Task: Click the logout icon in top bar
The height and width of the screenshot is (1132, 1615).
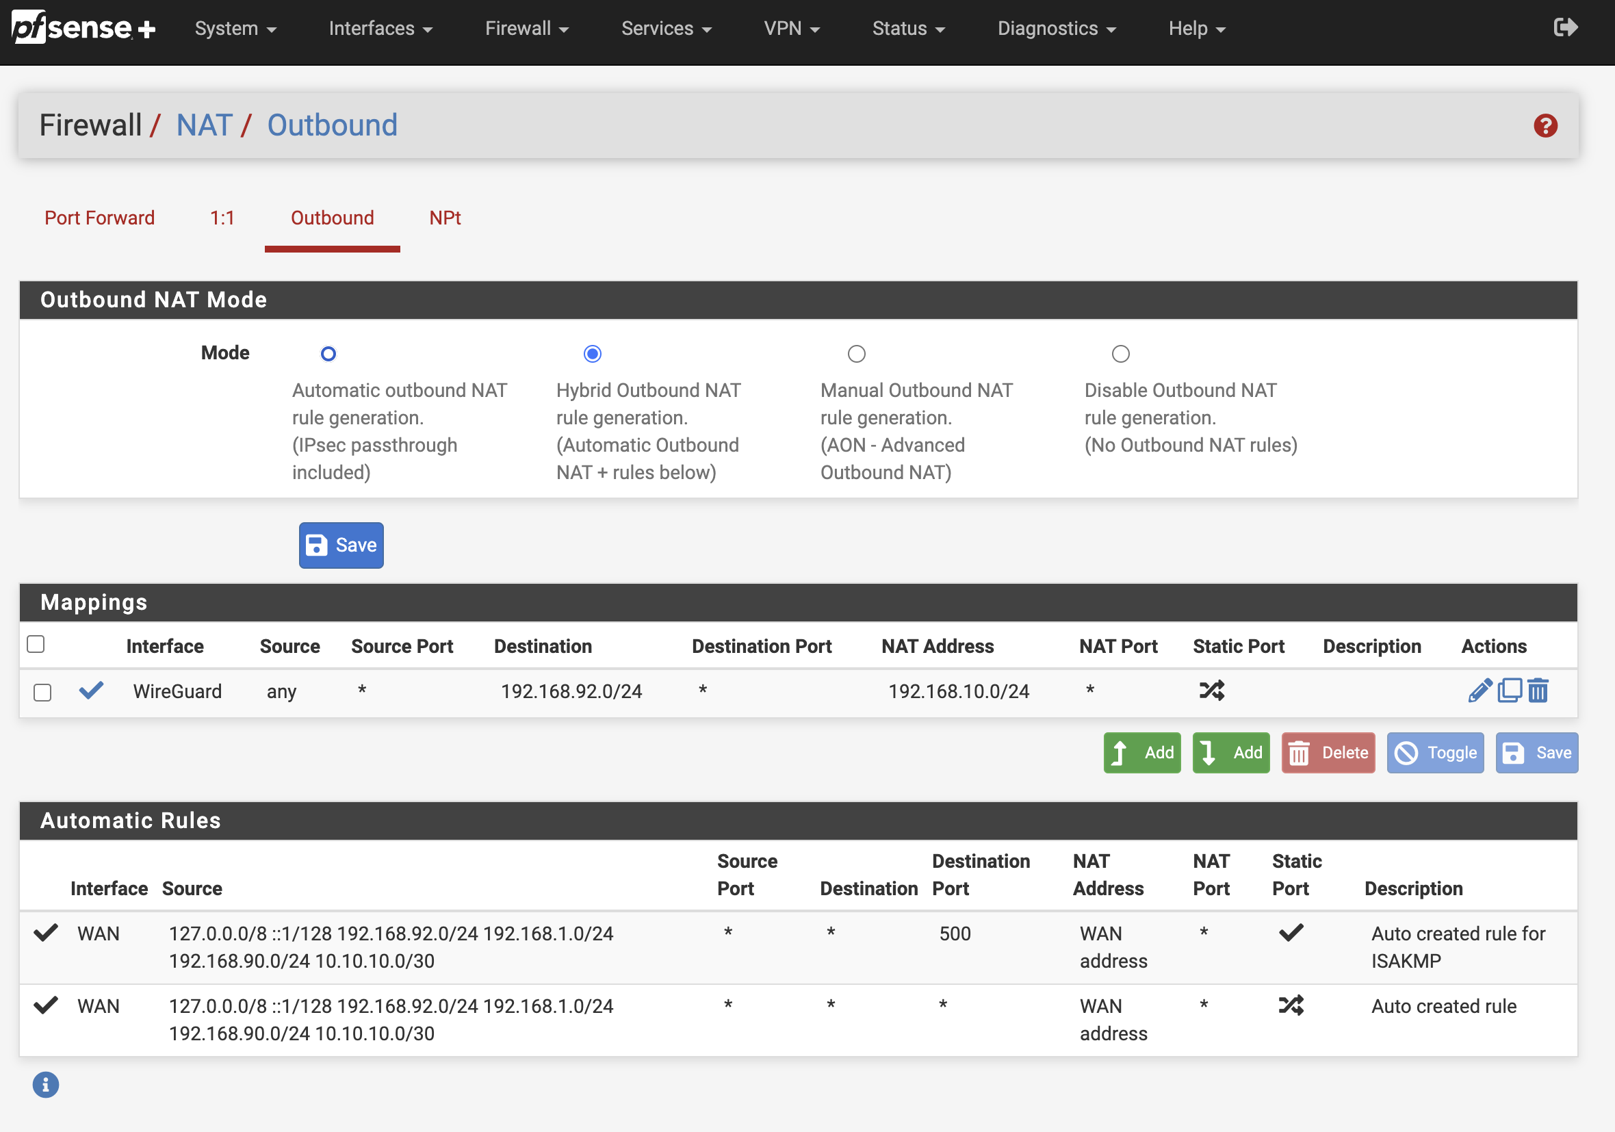Action: click(x=1565, y=27)
